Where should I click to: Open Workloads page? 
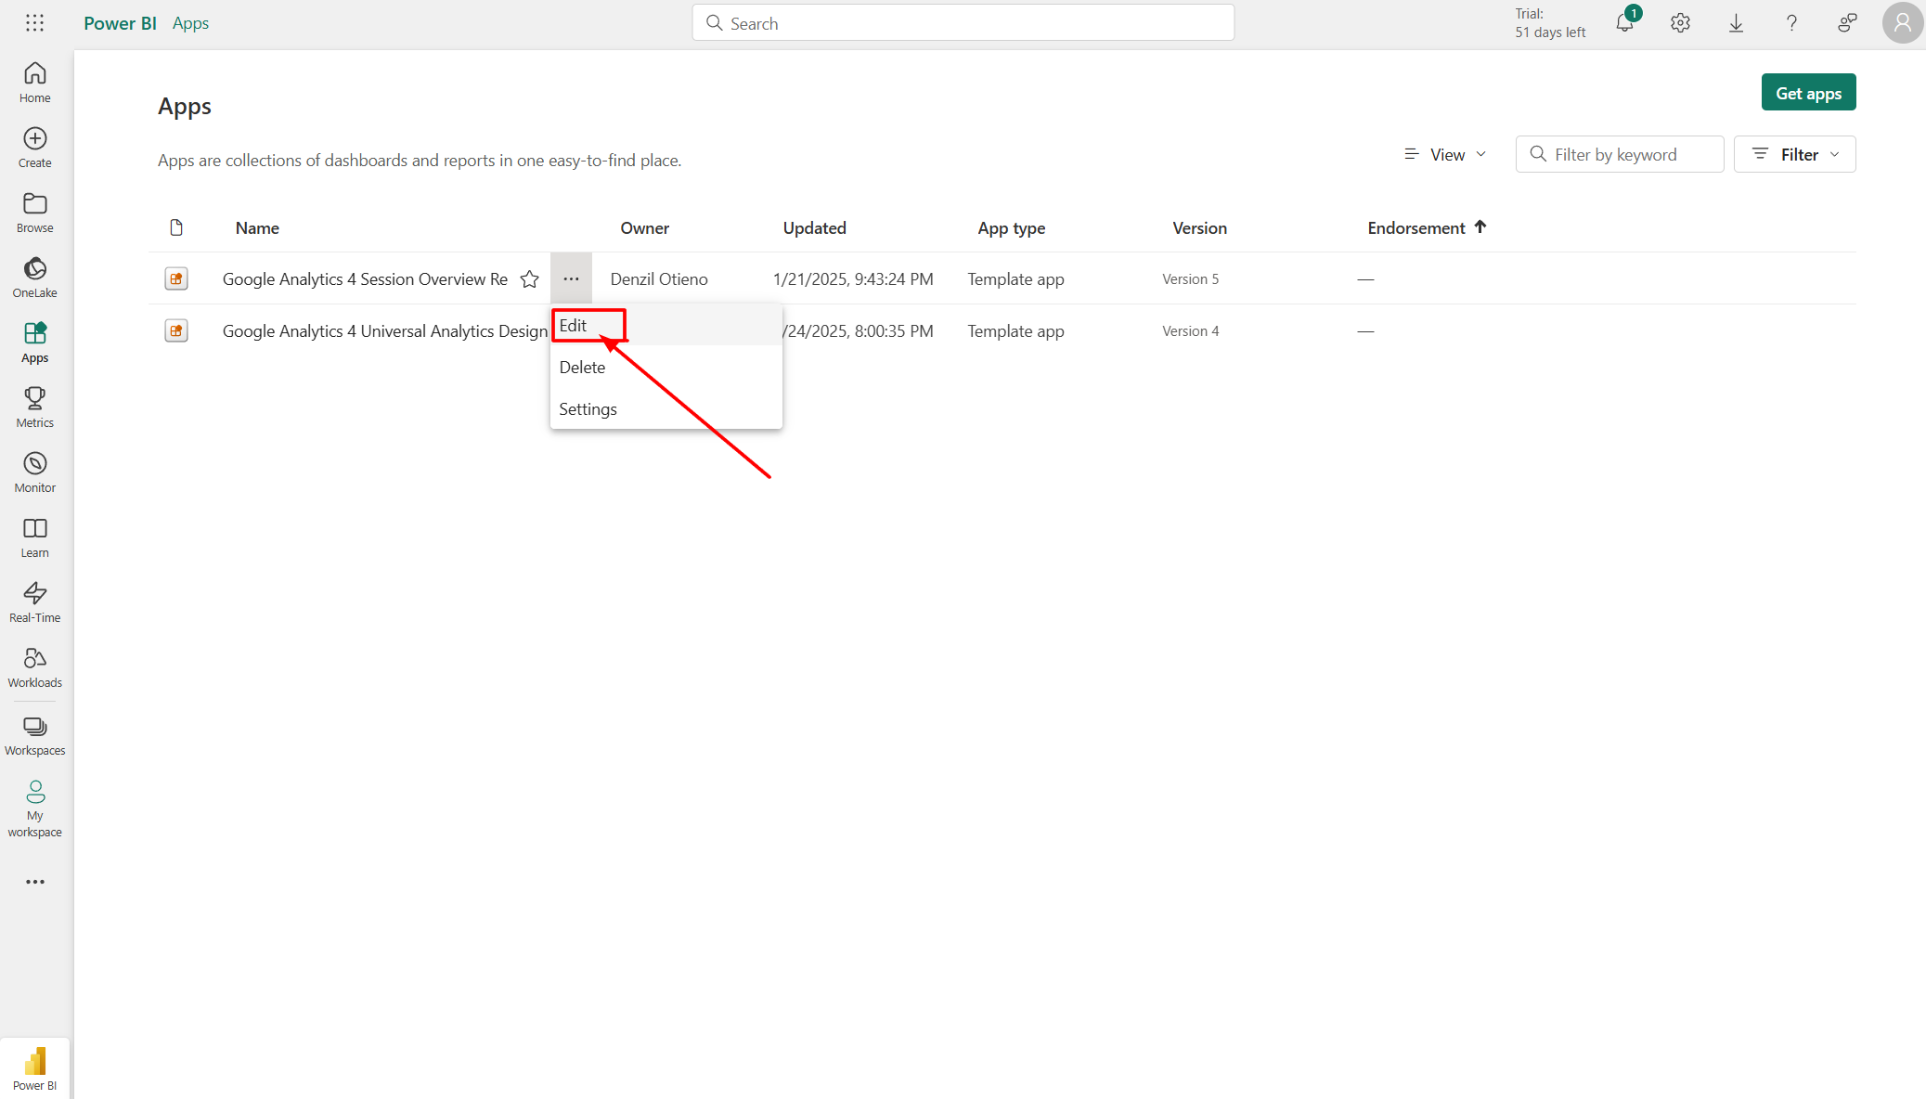coord(35,667)
